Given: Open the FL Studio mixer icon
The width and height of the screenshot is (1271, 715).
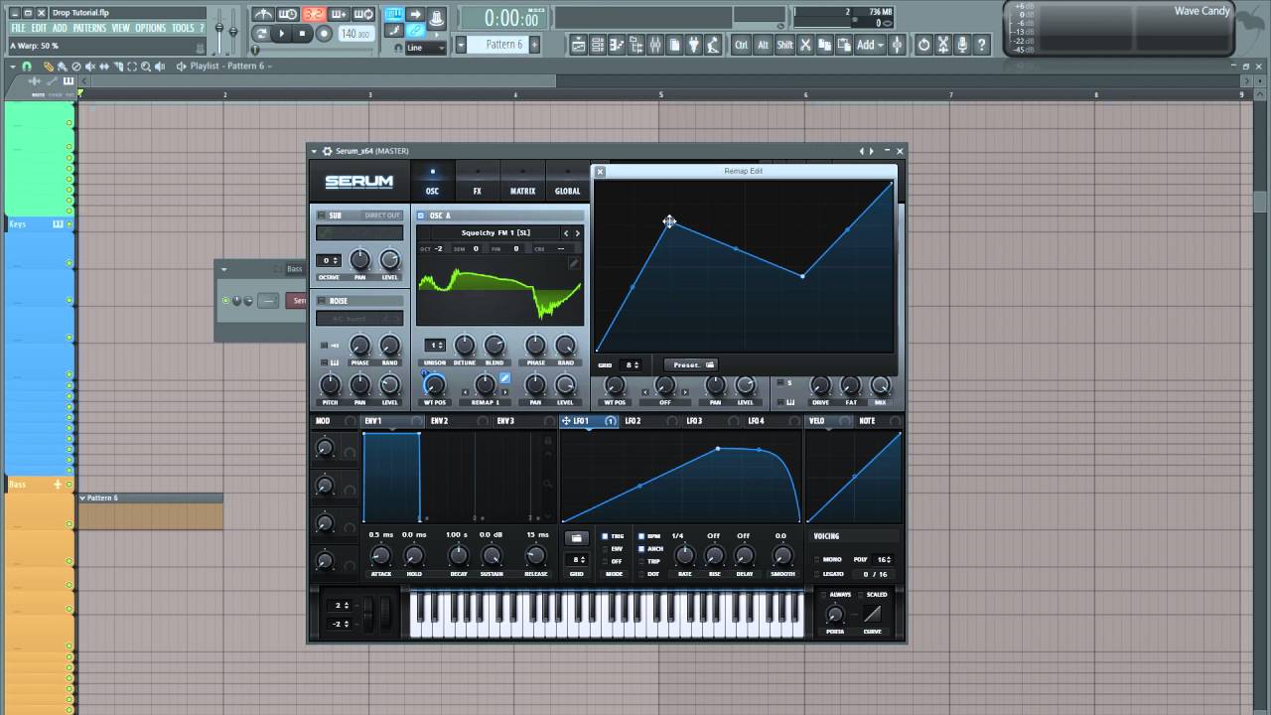Looking at the screenshot, I should 655,45.
